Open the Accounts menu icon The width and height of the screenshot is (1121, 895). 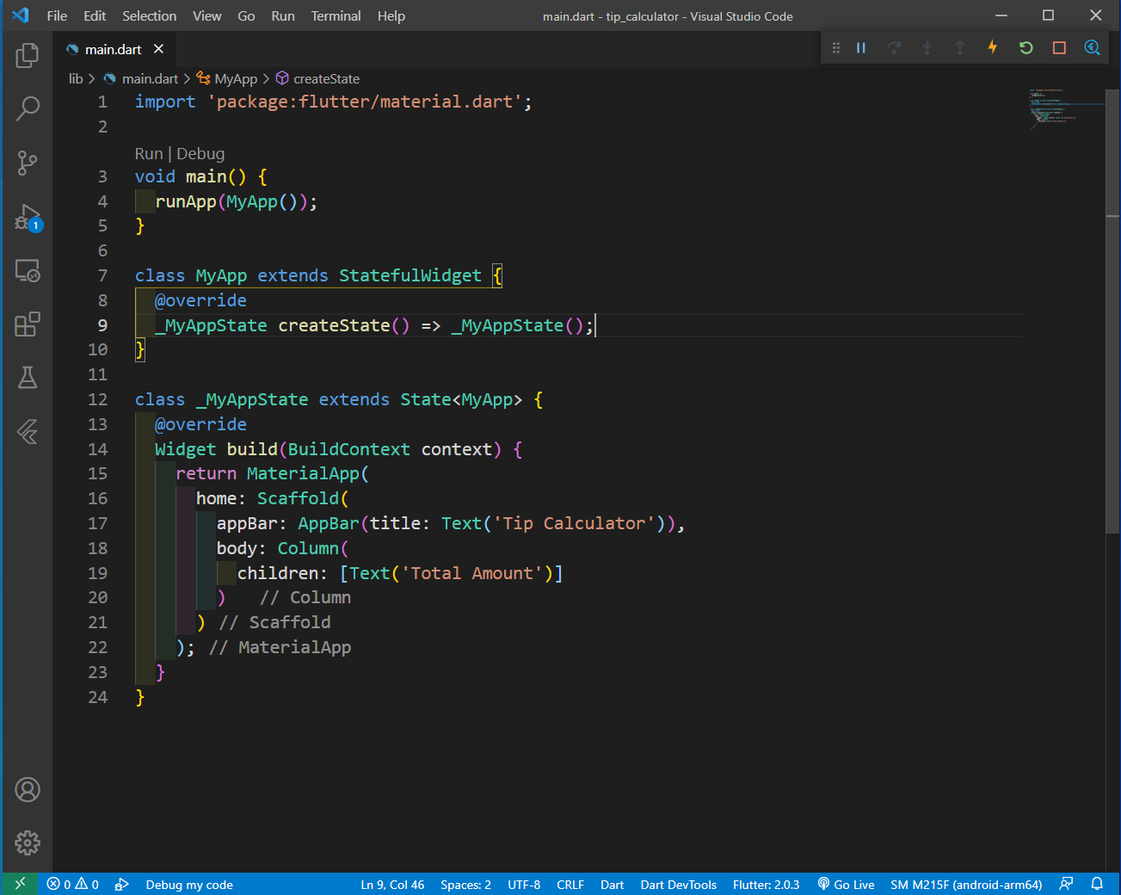tap(28, 790)
